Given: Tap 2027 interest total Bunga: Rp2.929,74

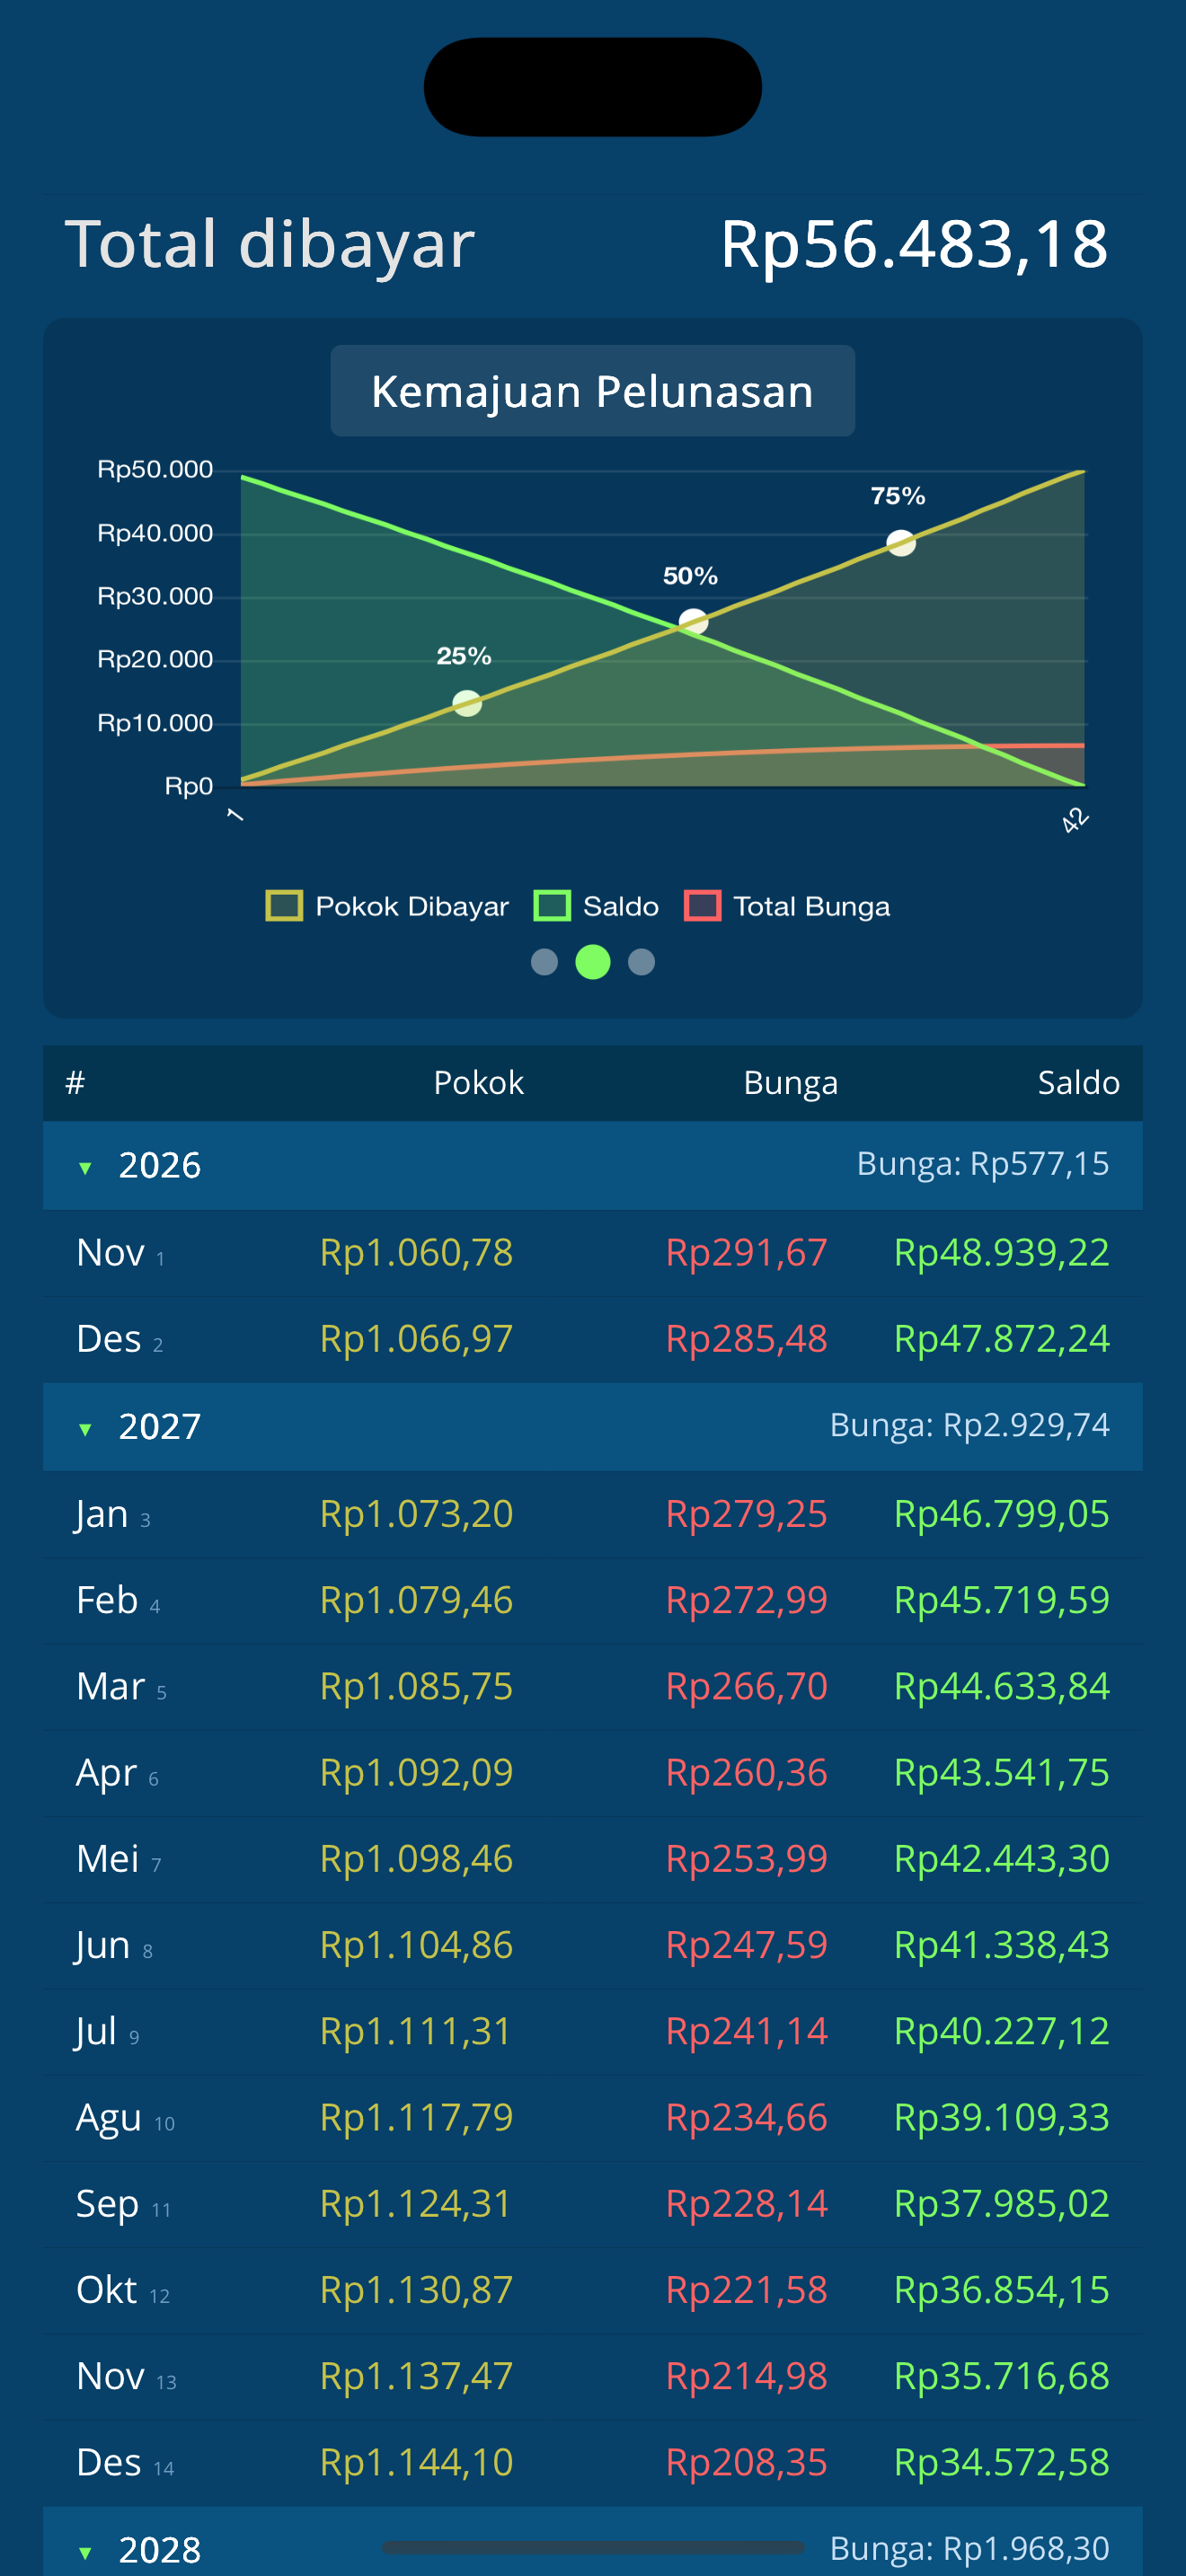Looking at the screenshot, I should click(970, 1425).
